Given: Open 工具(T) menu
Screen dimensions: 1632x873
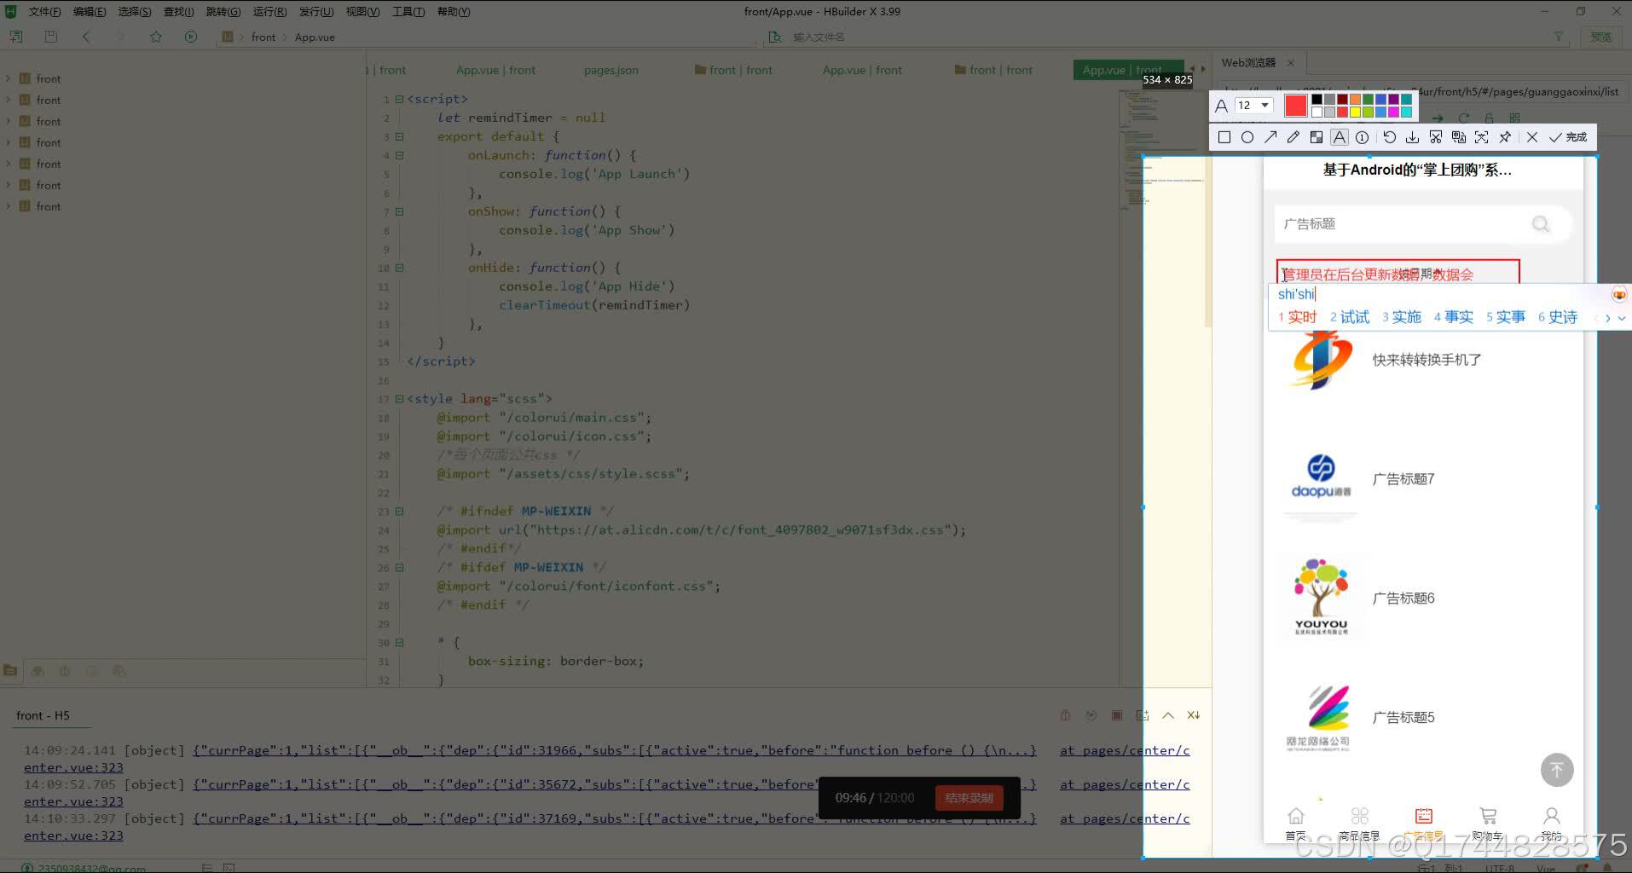Looking at the screenshot, I should pos(408,11).
